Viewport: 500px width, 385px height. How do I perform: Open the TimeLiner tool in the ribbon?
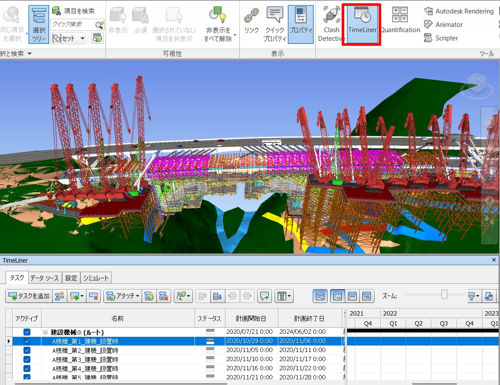pyautogui.click(x=361, y=24)
